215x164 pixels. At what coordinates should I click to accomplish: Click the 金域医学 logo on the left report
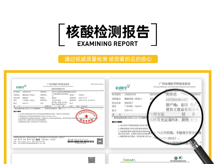21,87
